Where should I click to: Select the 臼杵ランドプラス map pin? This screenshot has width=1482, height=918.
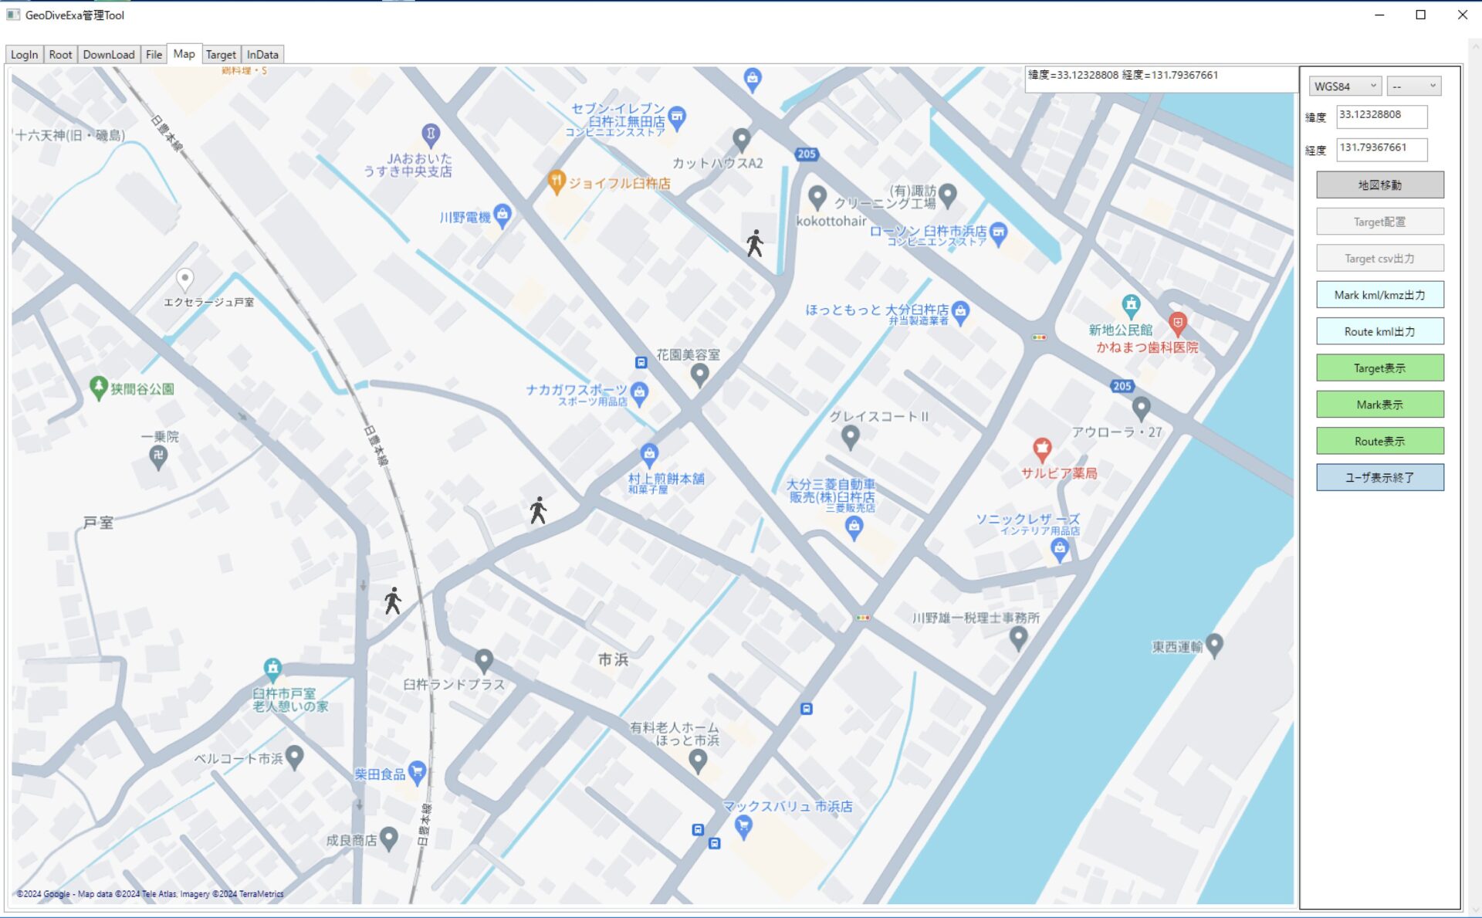484,661
